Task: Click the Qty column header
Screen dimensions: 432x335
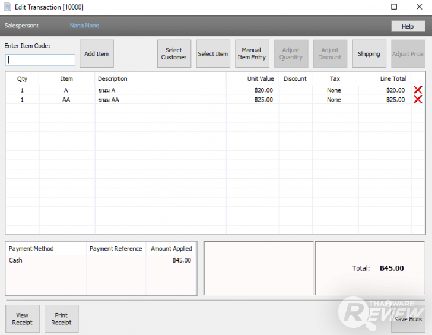Action: [22, 79]
